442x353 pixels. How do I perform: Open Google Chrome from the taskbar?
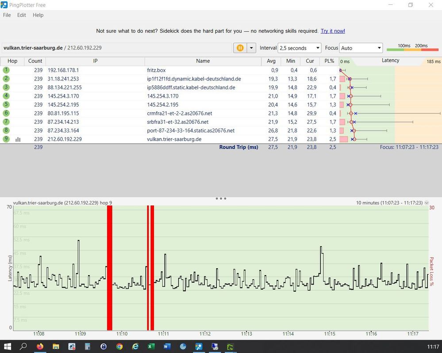(119, 346)
